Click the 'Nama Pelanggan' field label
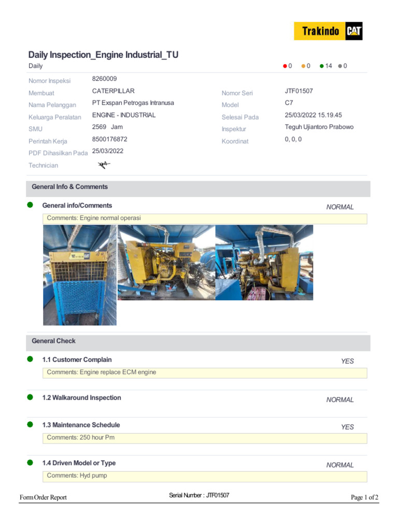Image resolution: width=398 pixels, height=530 pixels. tap(52, 105)
